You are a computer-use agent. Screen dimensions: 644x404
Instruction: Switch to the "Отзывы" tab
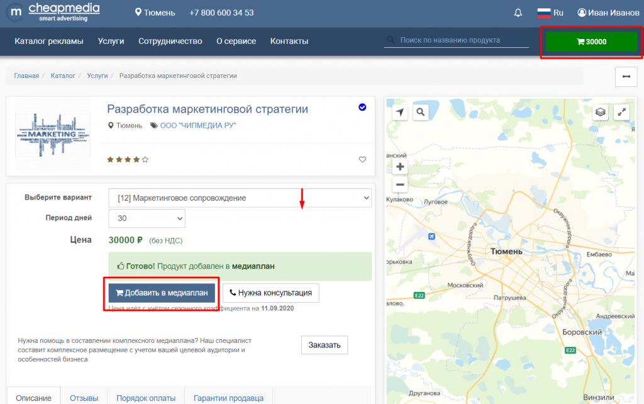[84, 398]
